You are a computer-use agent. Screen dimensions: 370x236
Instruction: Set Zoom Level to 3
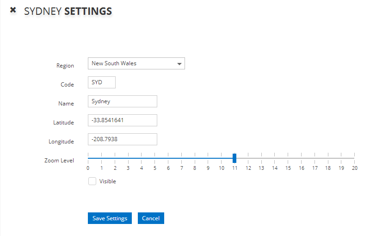tap(128, 158)
